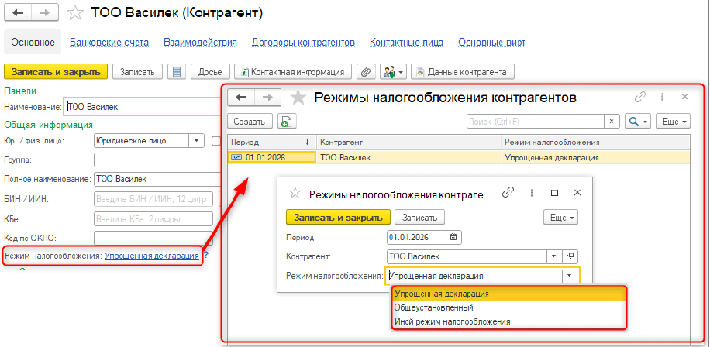Click the Поиск (Ctrl+F) search field
This screenshot has width=710, height=347.
535,122
